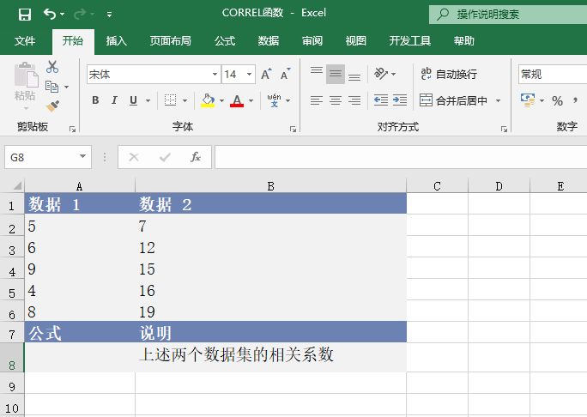Click the 合并后居中 button
The width and height of the screenshot is (587, 417).
tap(453, 100)
